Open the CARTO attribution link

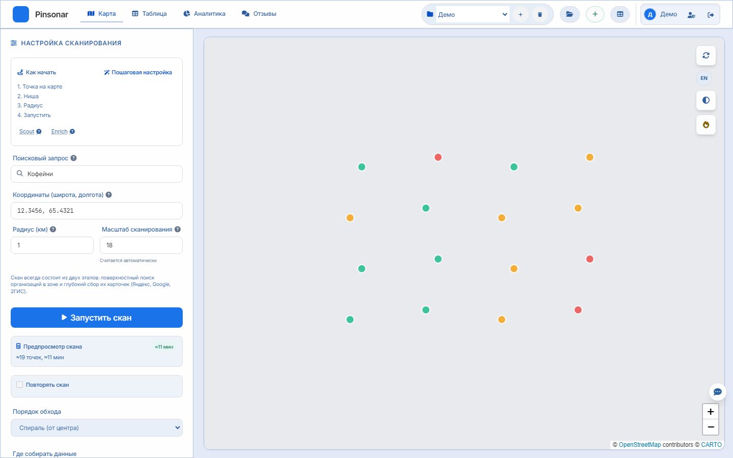click(x=711, y=445)
